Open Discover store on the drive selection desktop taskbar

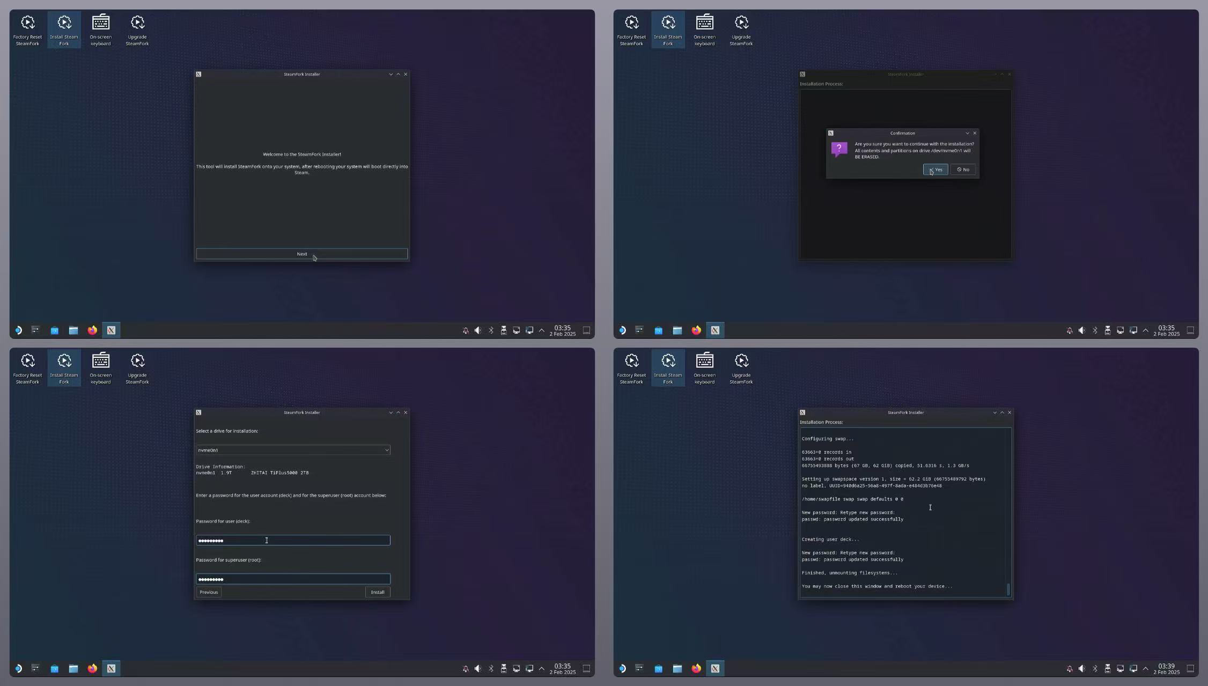(x=54, y=668)
